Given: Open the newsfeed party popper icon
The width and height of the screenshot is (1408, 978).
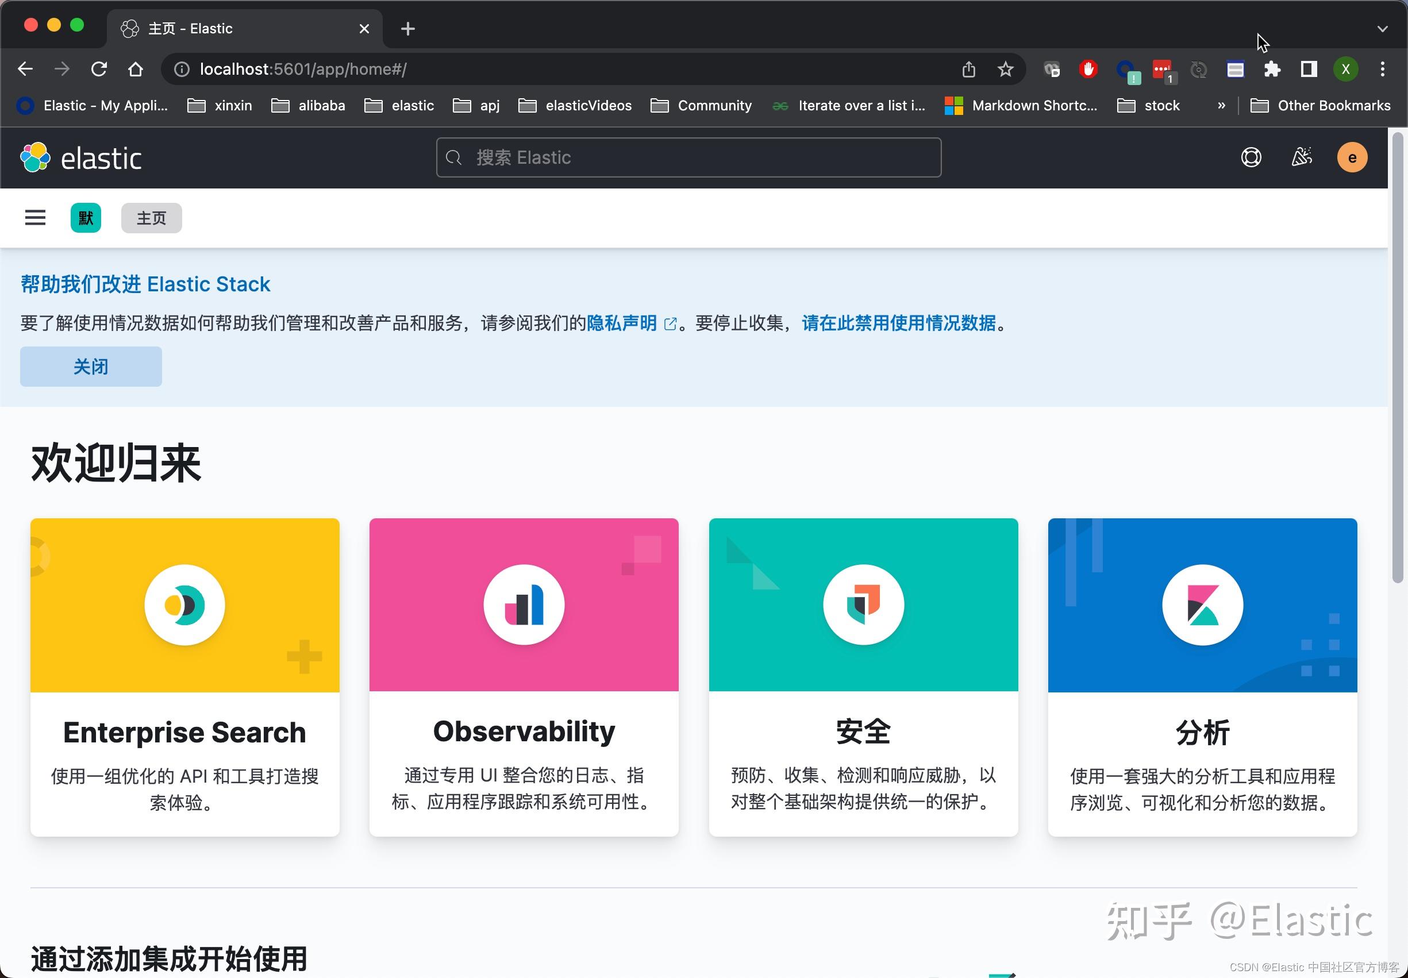Looking at the screenshot, I should tap(1301, 157).
